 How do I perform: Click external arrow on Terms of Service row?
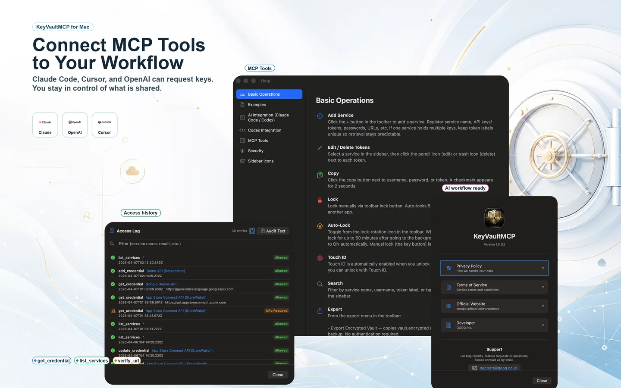[x=543, y=287]
